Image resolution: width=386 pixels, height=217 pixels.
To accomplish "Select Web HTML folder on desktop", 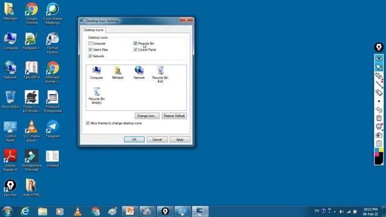I will click(31, 188).
